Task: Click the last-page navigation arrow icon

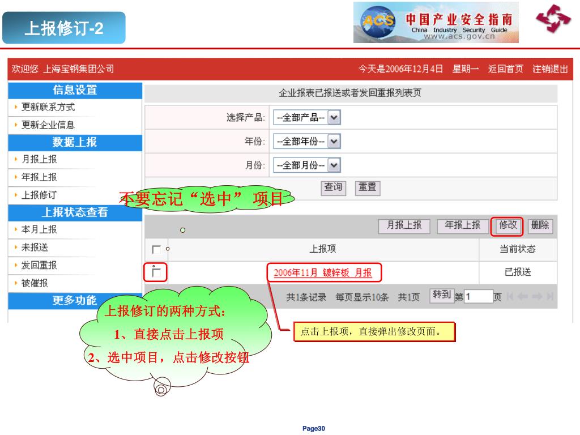Action: (x=550, y=296)
